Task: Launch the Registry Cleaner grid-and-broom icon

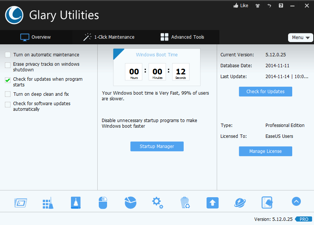Action: (48, 203)
